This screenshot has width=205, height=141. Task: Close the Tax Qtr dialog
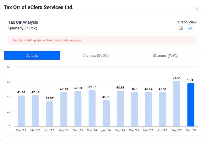pos(197,9)
